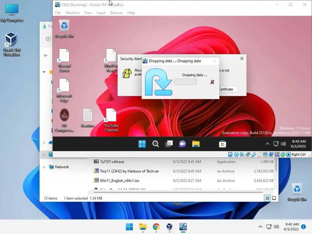The image size is (312, 234).
Task: Switch File Explorer to large icons view
Action: click(x=274, y=198)
